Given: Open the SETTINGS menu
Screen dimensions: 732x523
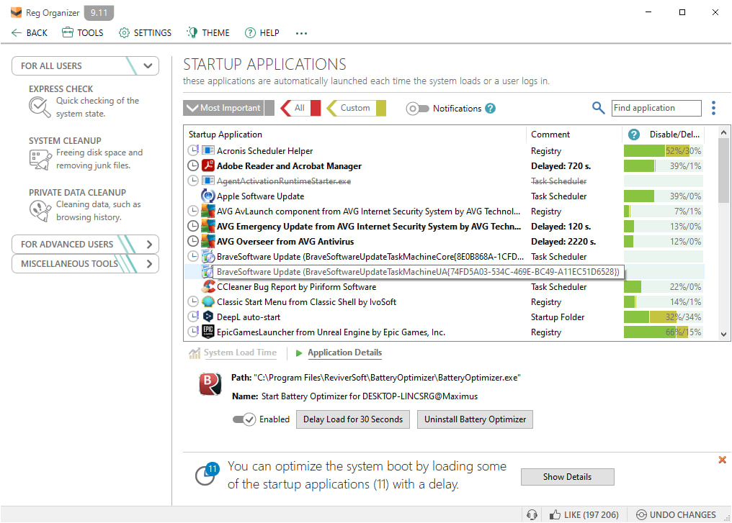Looking at the screenshot, I should pyautogui.click(x=146, y=32).
